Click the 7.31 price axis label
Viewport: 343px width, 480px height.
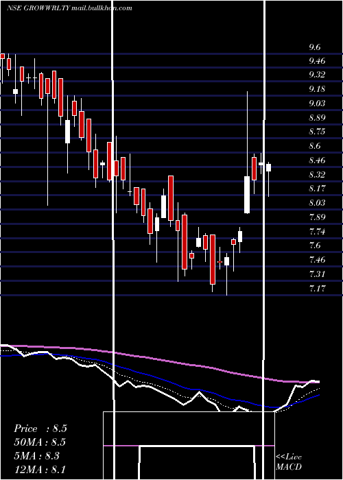tap(317, 274)
